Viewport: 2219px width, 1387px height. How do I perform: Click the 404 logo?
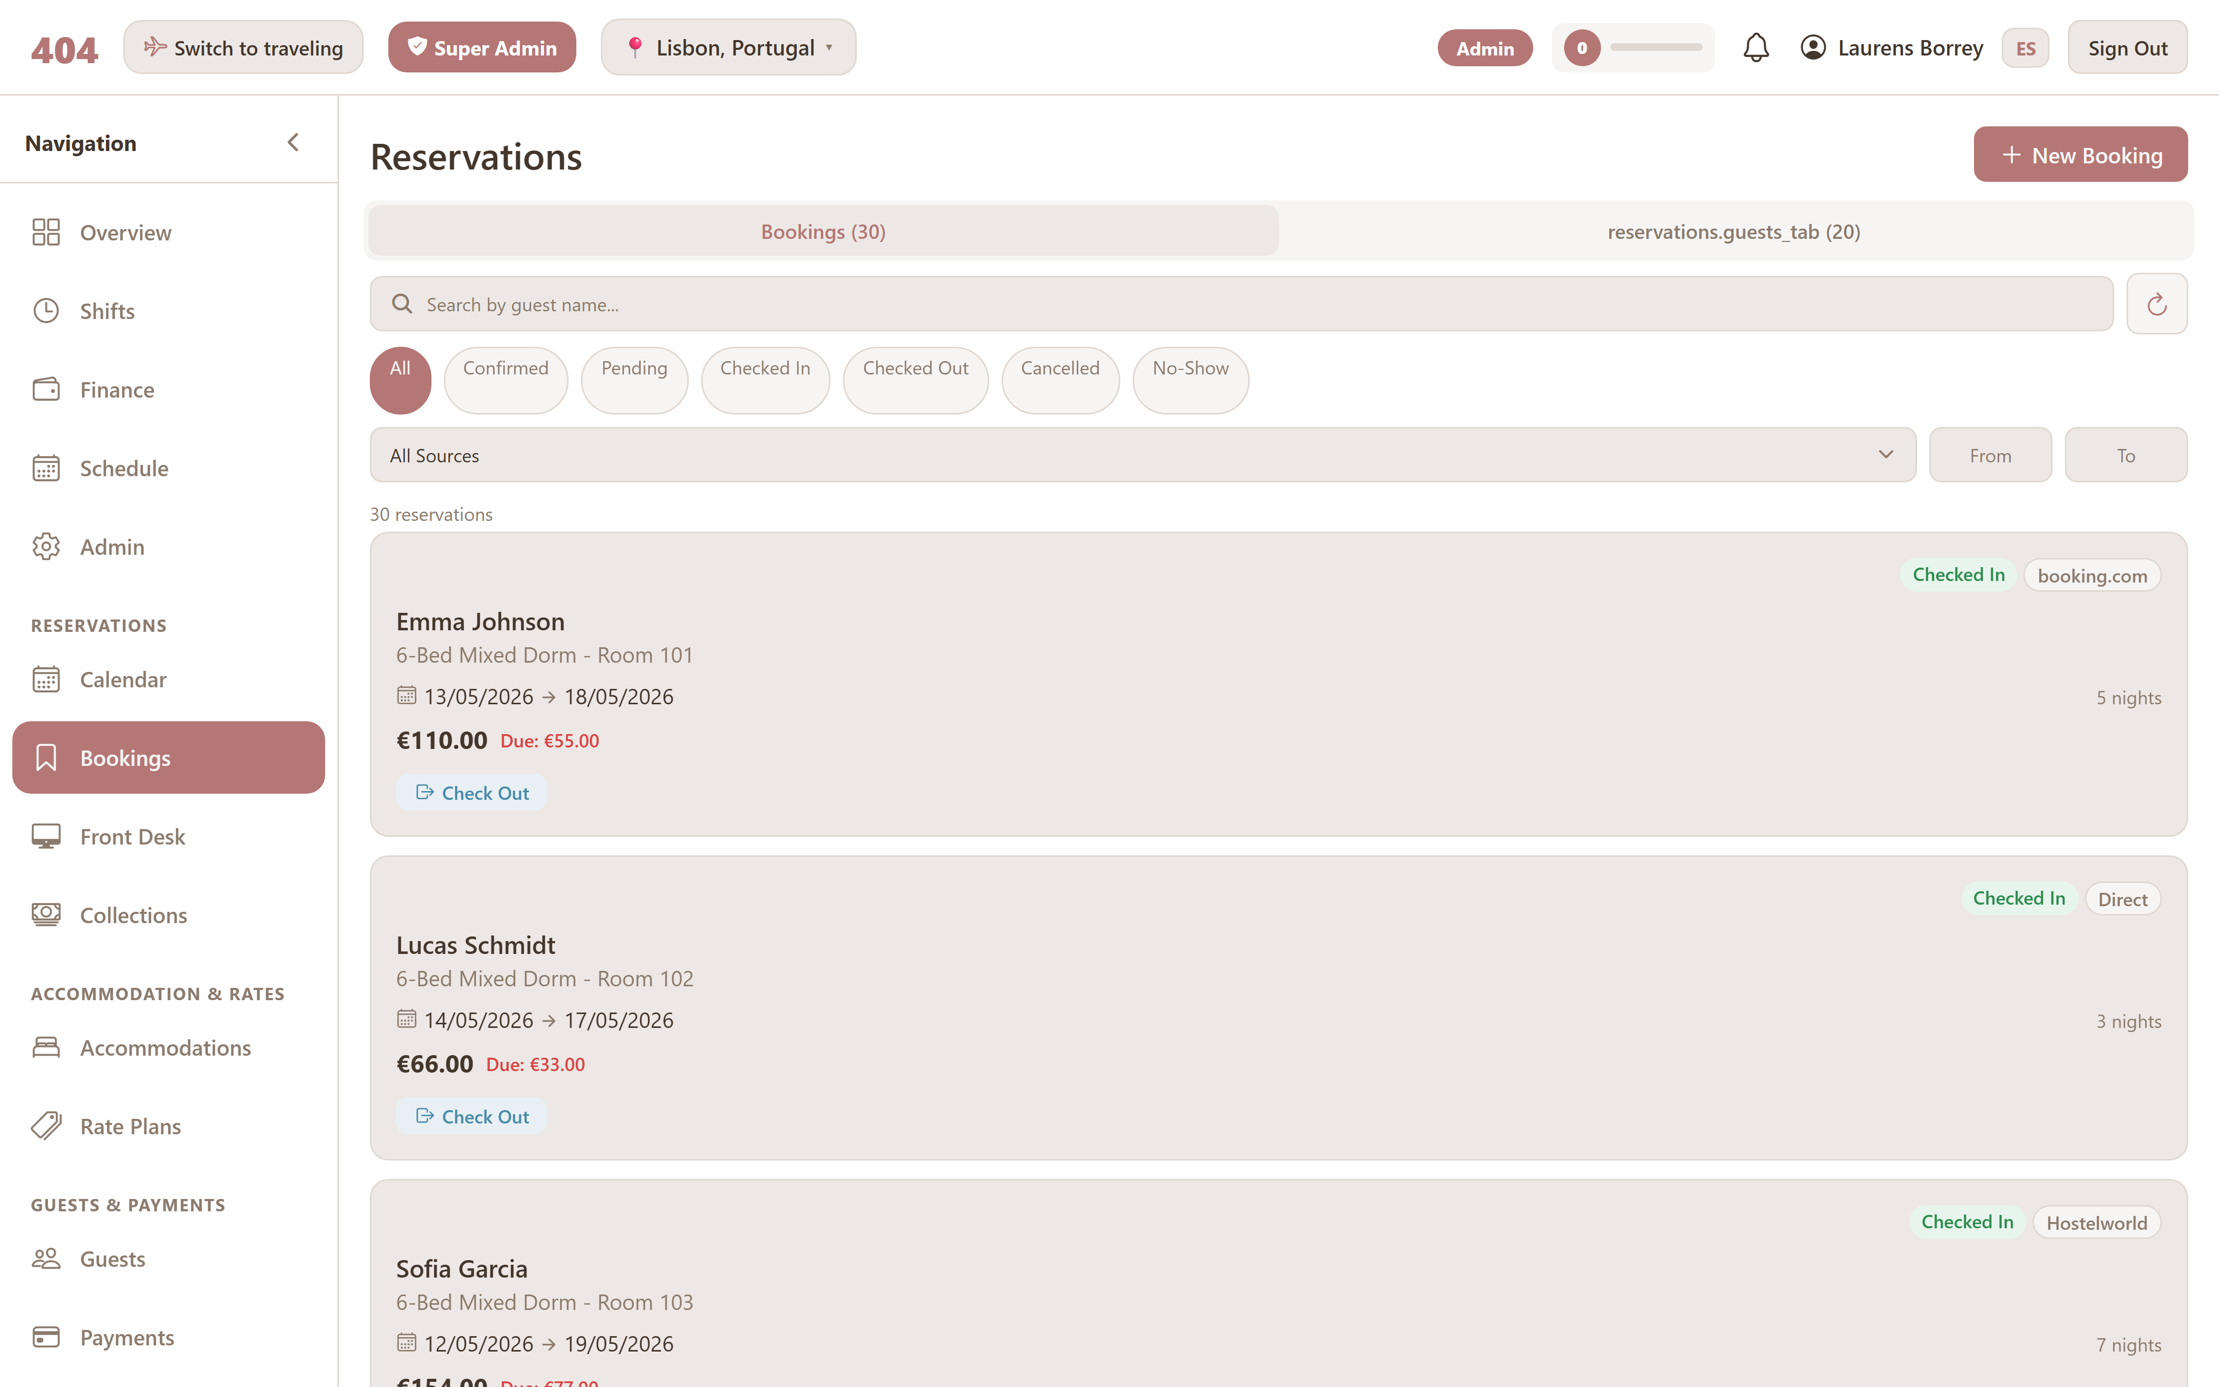coord(64,49)
